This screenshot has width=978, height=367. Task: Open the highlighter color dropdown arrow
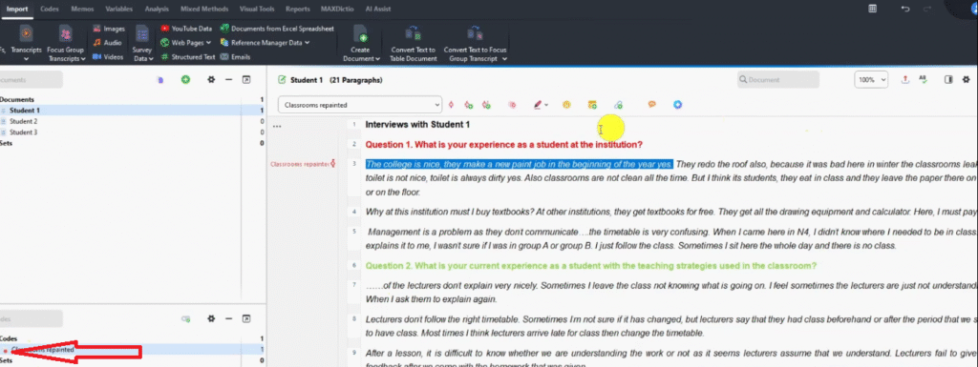[x=546, y=105]
